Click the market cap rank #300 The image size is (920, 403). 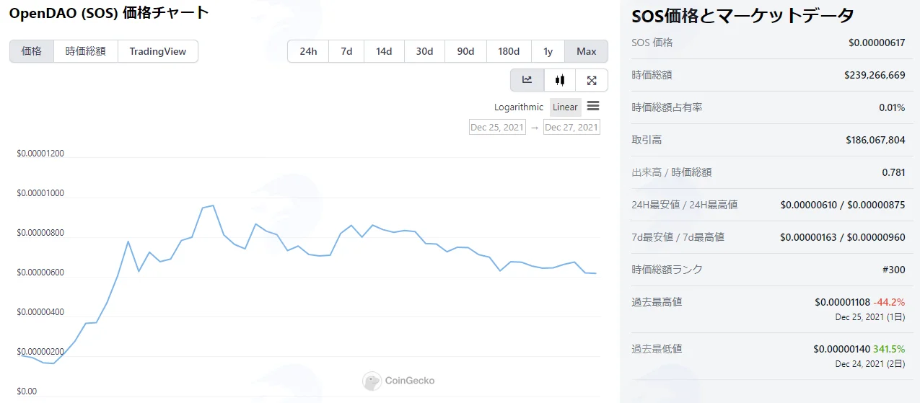[893, 270]
